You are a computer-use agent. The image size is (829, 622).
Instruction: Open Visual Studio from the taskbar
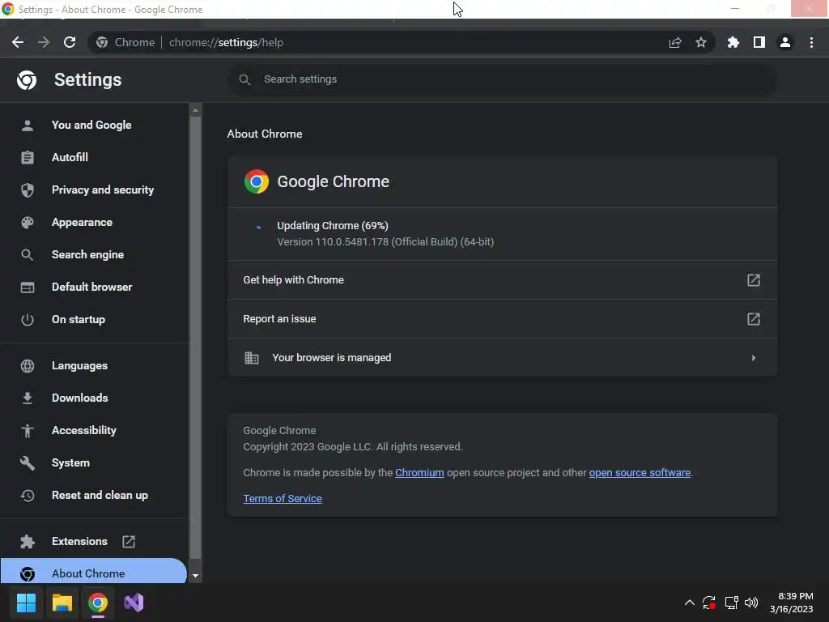click(134, 603)
